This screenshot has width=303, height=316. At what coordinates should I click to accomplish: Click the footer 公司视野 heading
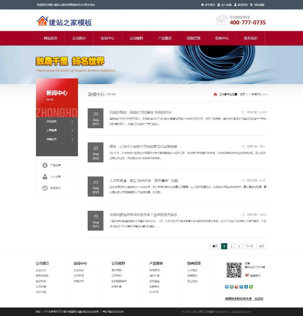click(118, 263)
